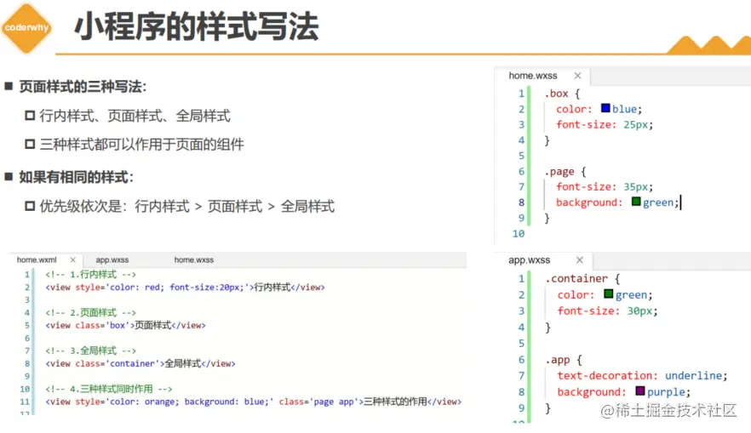The height and width of the screenshot is (433, 751).
Task: Click the view line with class='page app'
Action: coord(254,402)
